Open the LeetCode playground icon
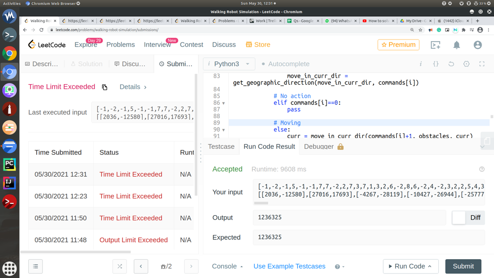 click(435, 45)
